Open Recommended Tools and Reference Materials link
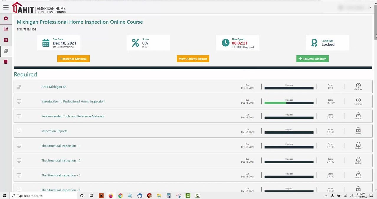This screenshot has height=199, width=377. pos(73,116)
